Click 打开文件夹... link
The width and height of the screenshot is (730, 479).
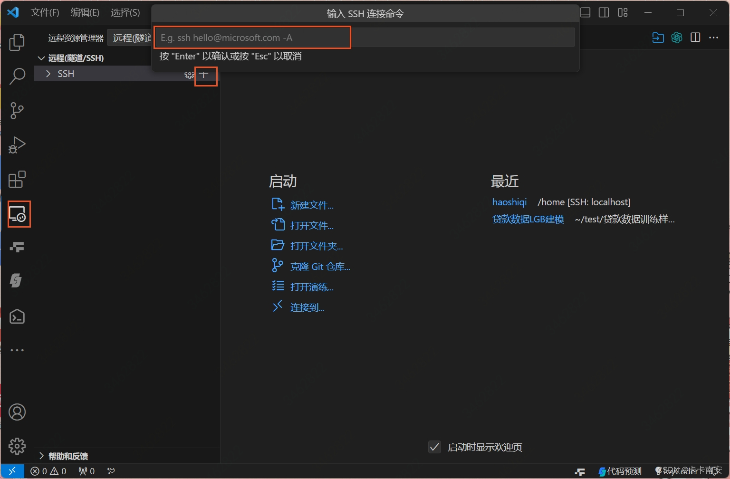[x=317, y=246]
